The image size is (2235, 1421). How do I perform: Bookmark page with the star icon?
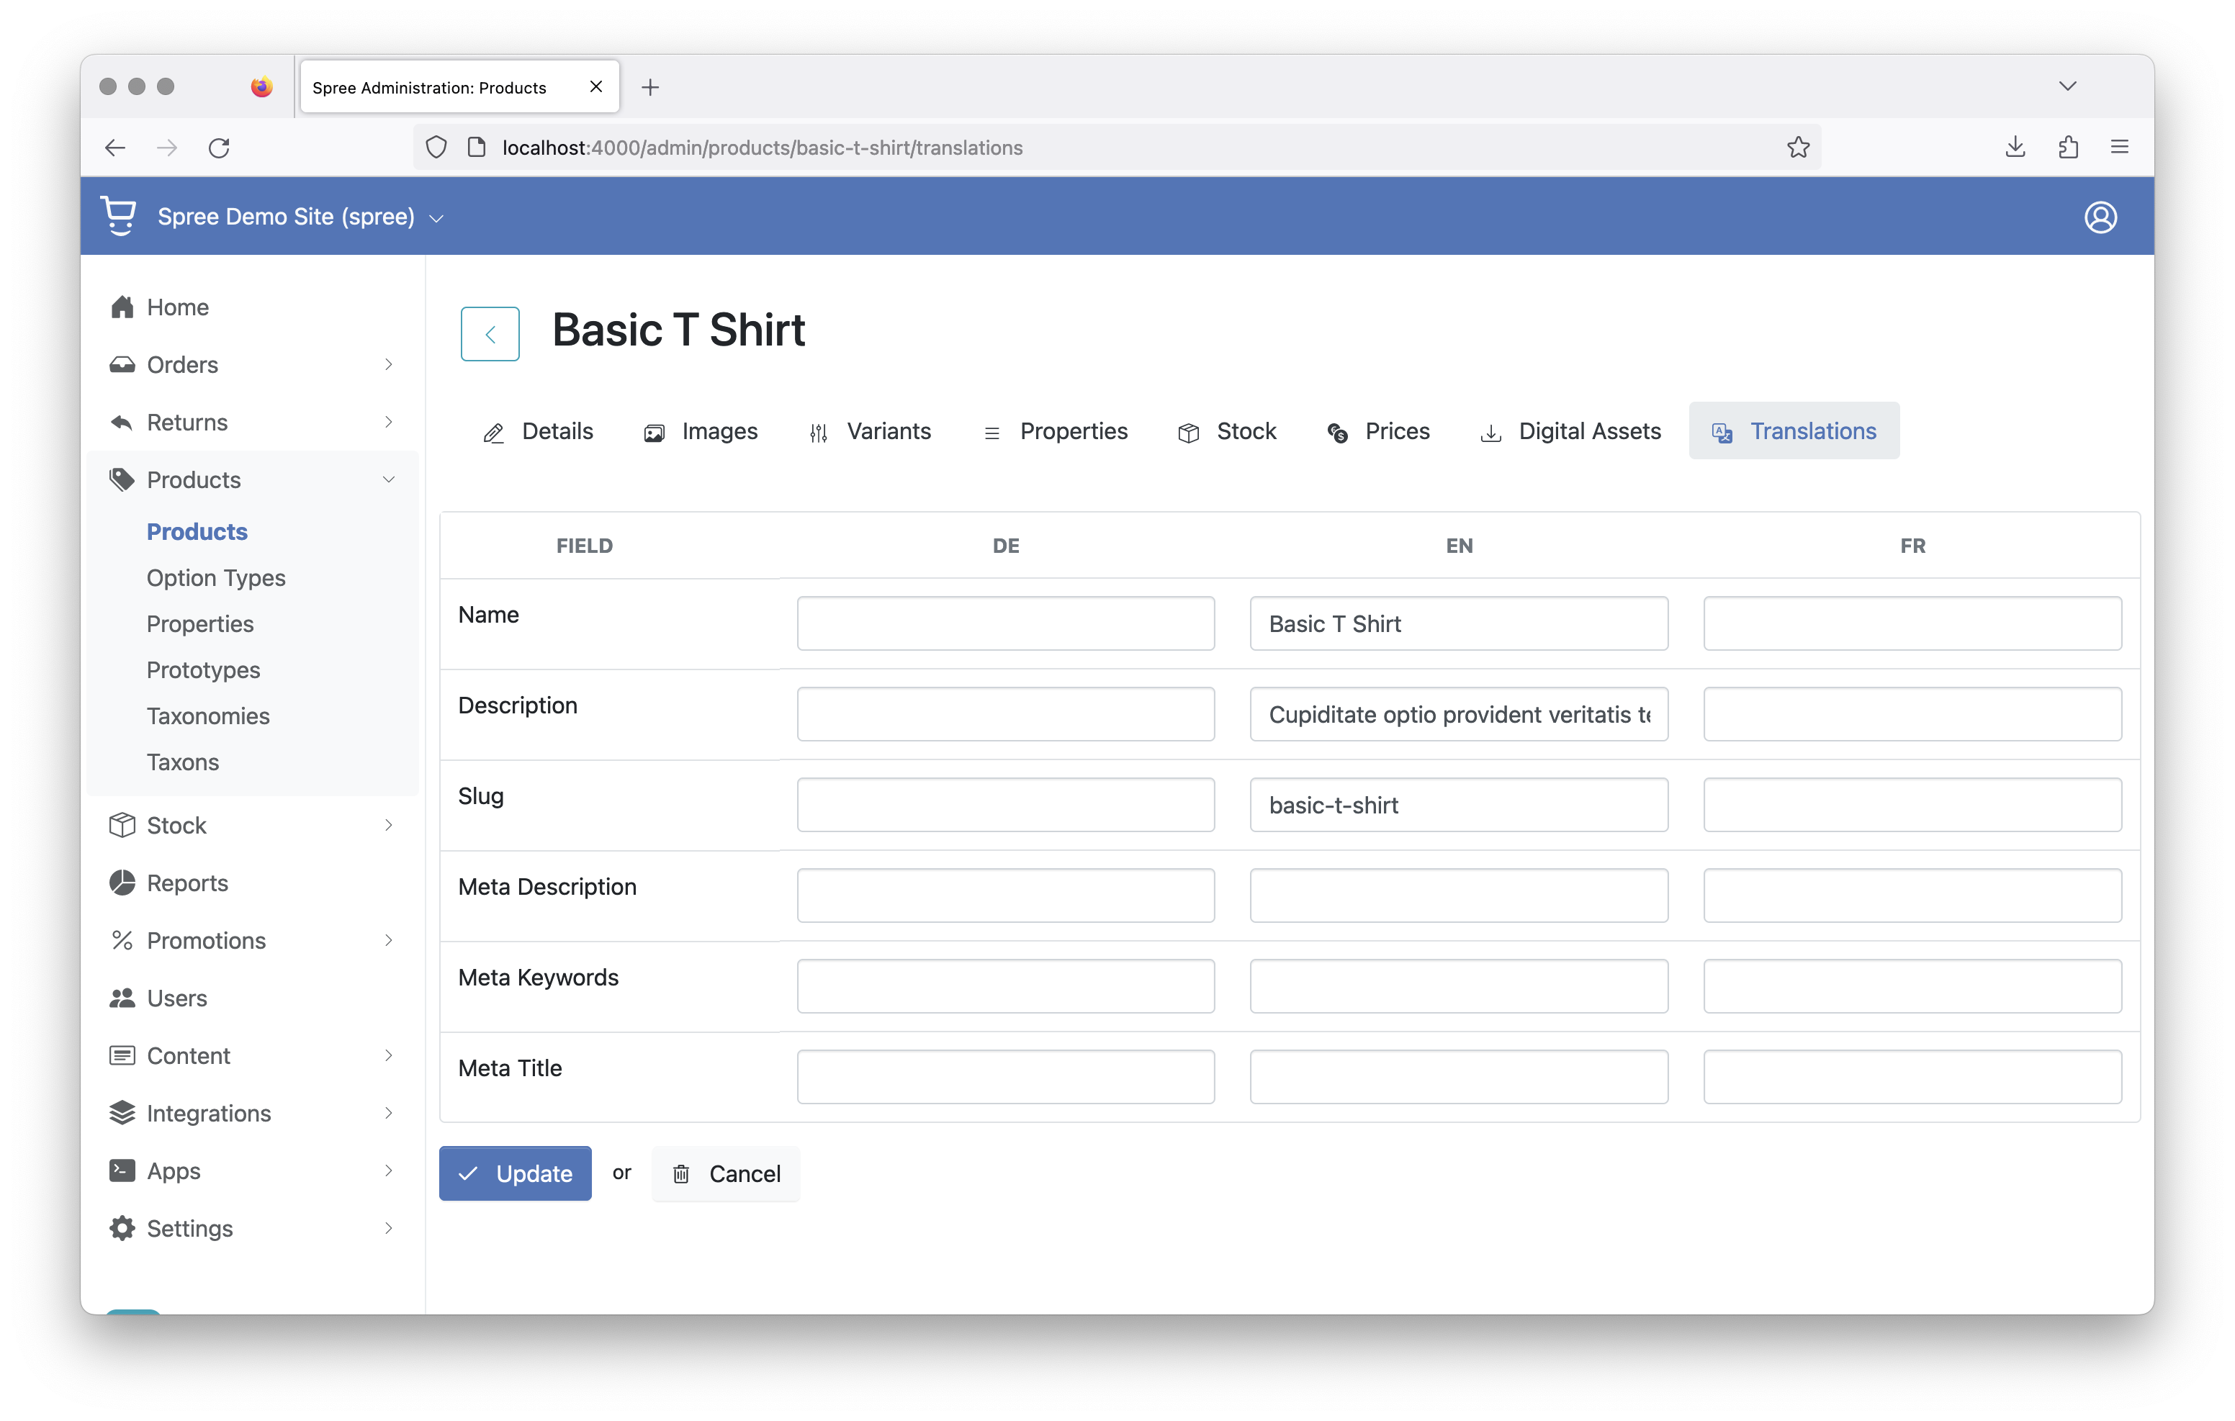pos(1798,148)
